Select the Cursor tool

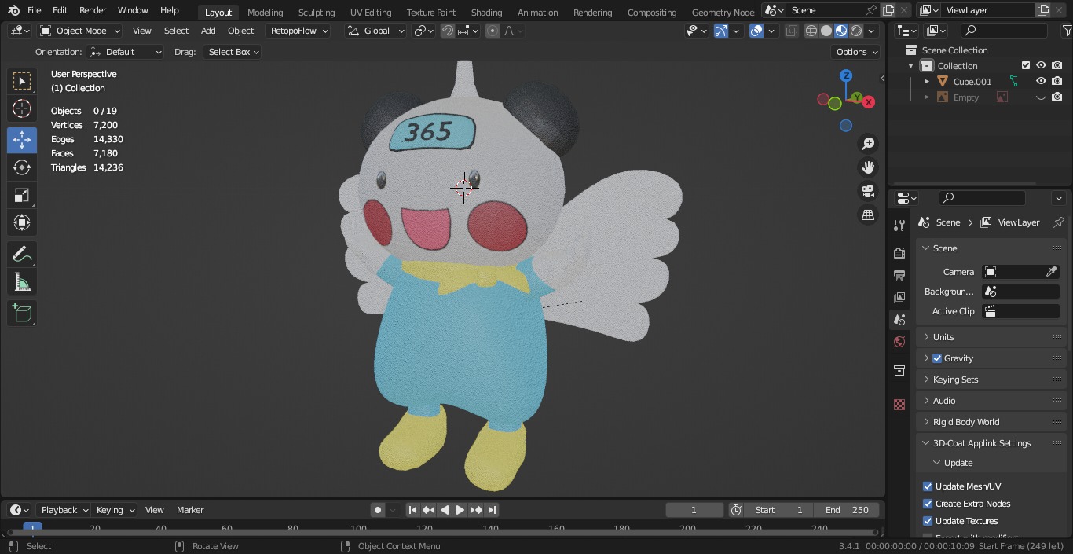pos(22,108)
